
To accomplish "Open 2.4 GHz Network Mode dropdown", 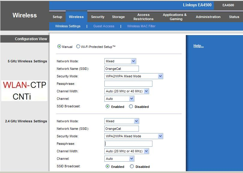I will pos(122,121).
